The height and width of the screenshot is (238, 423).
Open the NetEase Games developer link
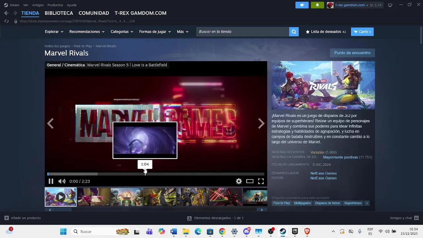(x=324, y=173)
